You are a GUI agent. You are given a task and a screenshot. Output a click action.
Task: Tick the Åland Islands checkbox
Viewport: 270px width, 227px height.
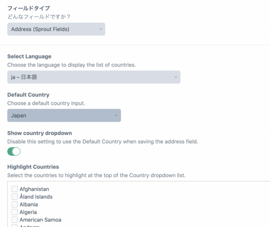click(x=15, y=197)
